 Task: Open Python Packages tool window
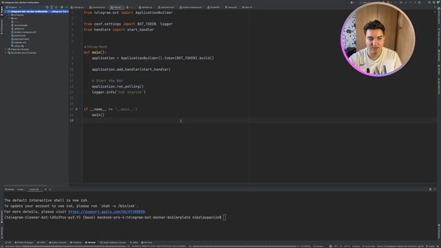click(x=24, y=242)
